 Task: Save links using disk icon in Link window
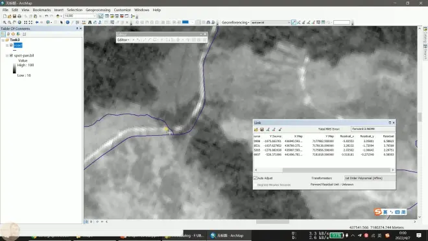[262, 129]
